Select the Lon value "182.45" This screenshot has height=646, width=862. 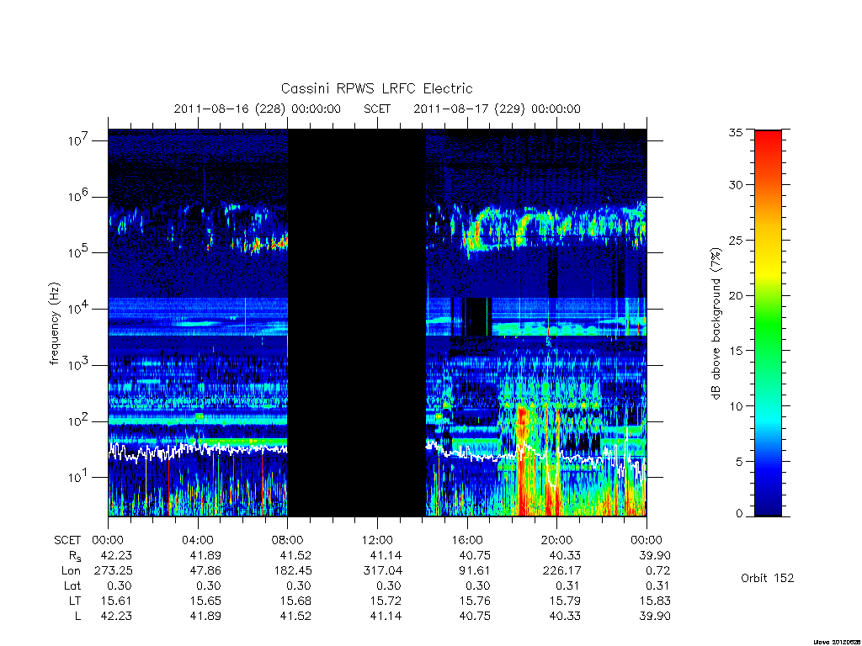pyautogui.click(x=291, y=571)
